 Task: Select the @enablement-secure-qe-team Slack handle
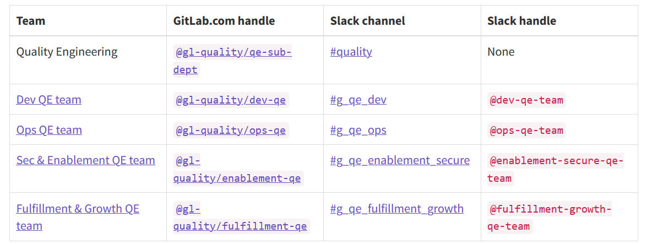click(x=556, y=170)
